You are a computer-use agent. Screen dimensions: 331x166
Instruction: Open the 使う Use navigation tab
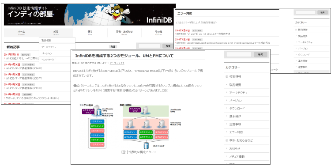(90, 33)
